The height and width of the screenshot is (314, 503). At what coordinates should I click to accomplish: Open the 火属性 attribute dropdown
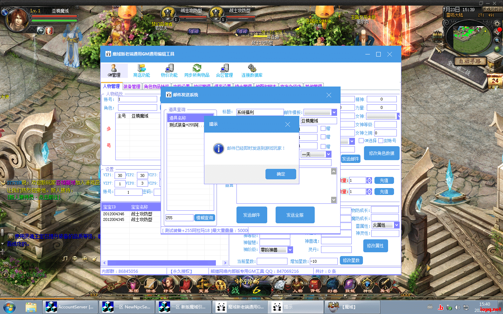tap(396, 225)
